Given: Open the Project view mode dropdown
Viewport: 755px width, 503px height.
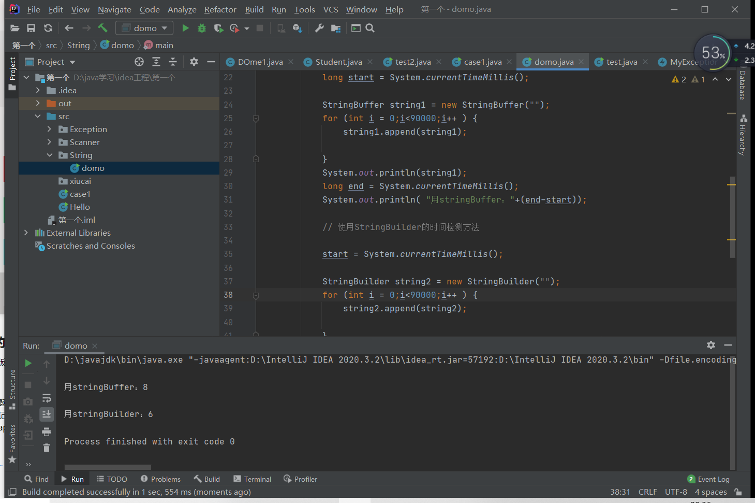Looking at the screenshot, I should pos(72,62).
